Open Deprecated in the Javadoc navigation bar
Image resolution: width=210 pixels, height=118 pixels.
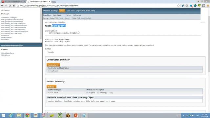tap(80, 11)
